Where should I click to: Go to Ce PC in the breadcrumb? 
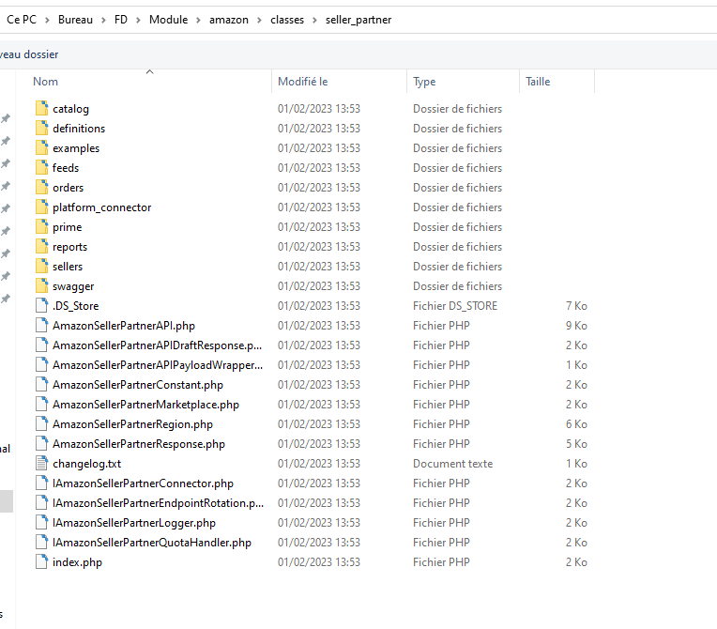point(22,20)
